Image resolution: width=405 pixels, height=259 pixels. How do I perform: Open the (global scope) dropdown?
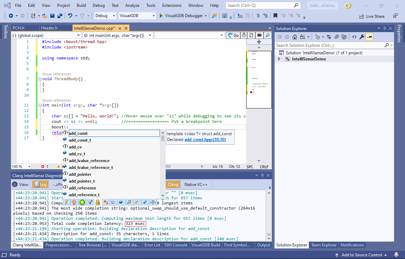click(46, 35)
